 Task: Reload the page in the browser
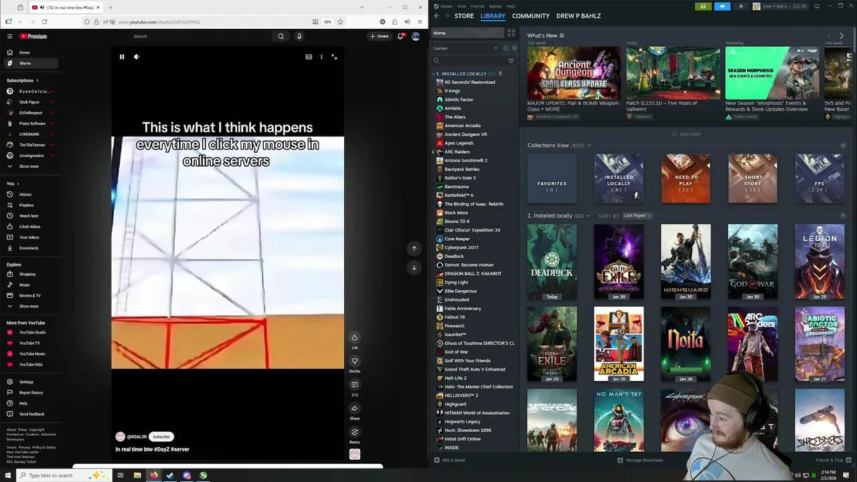[x=44, y=21]
